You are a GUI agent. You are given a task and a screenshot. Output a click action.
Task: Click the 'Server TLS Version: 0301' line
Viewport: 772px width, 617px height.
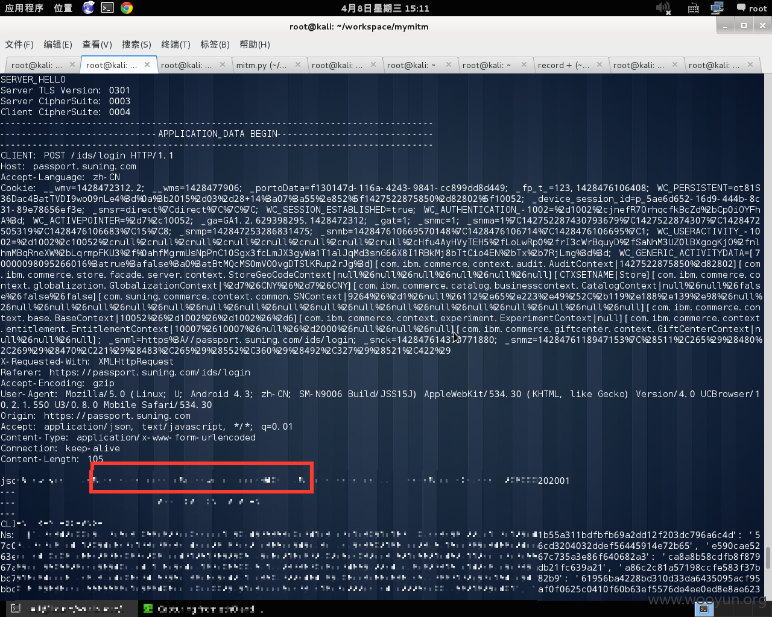[x=65, y=90]
